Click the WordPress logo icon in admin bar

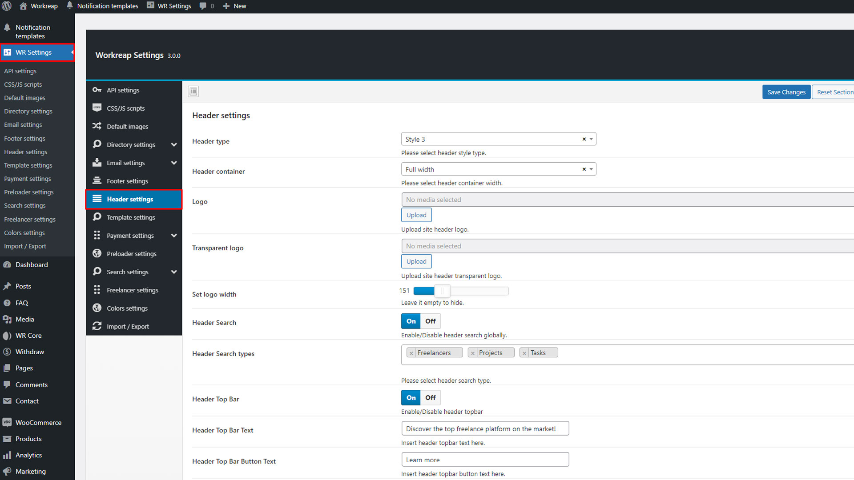[x=7, y=6]
